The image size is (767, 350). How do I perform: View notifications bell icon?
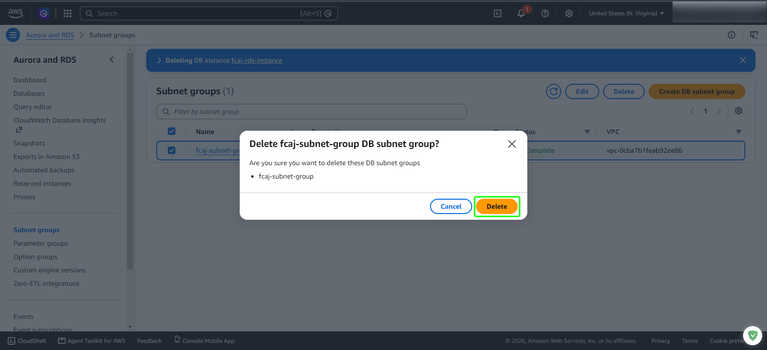(x=521, y=13)
